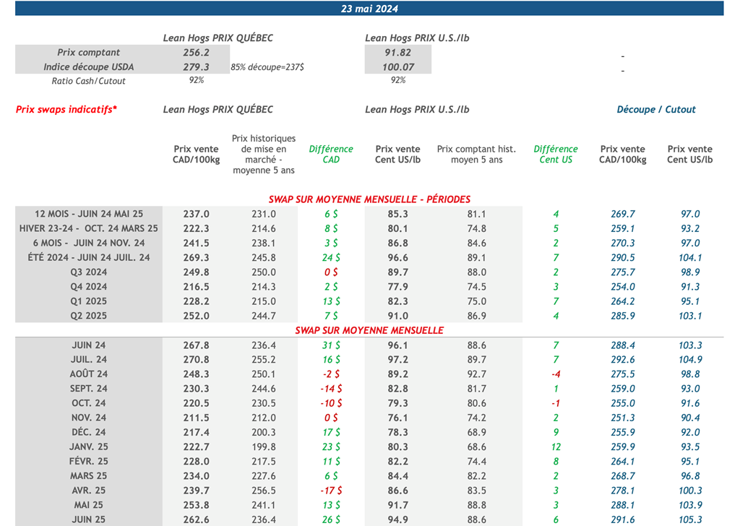Click "SWAP SUR MOYENNE MENSUELLE - PÉRIODES" section title

(x=369, y=199)
